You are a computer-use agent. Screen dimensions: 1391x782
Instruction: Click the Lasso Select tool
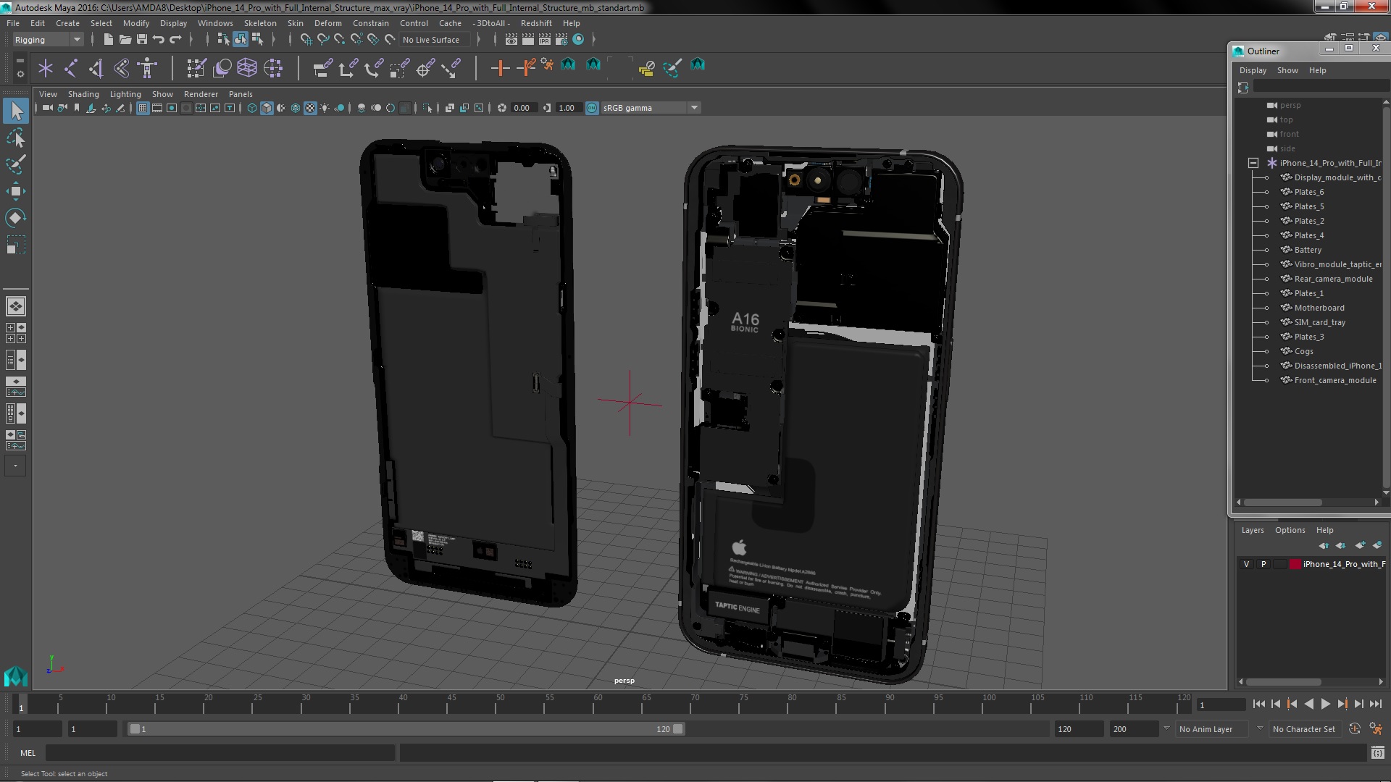[15, 138]
